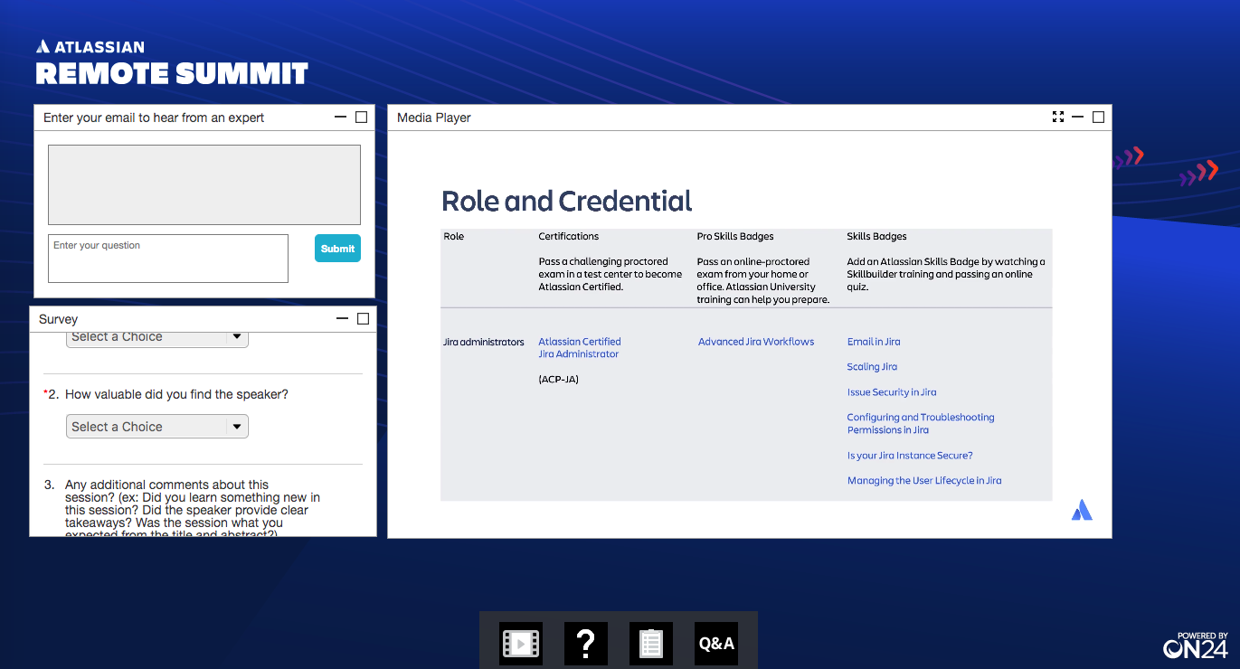Click the expert email panel title
Viewport: 1240px width, 669px height.
(x=154, y=118)
